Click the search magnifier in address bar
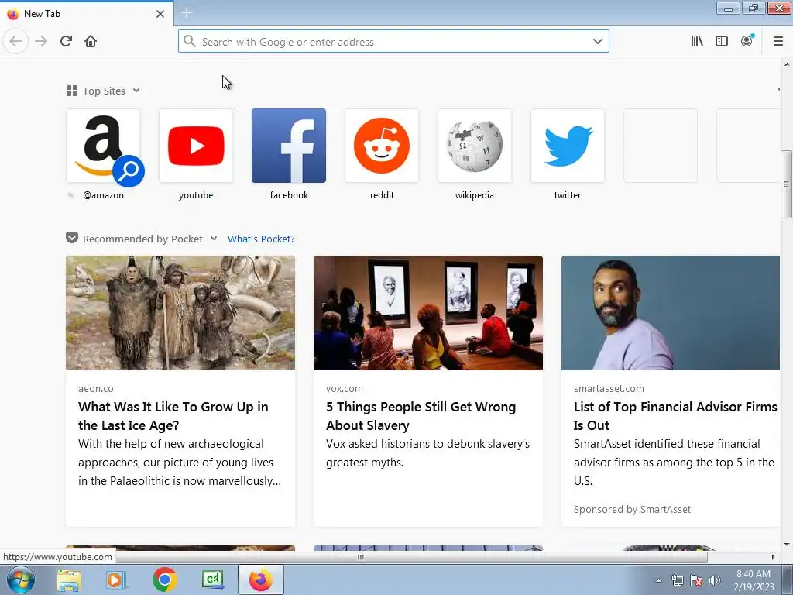The image size is (793, 595). click(190, 42)
